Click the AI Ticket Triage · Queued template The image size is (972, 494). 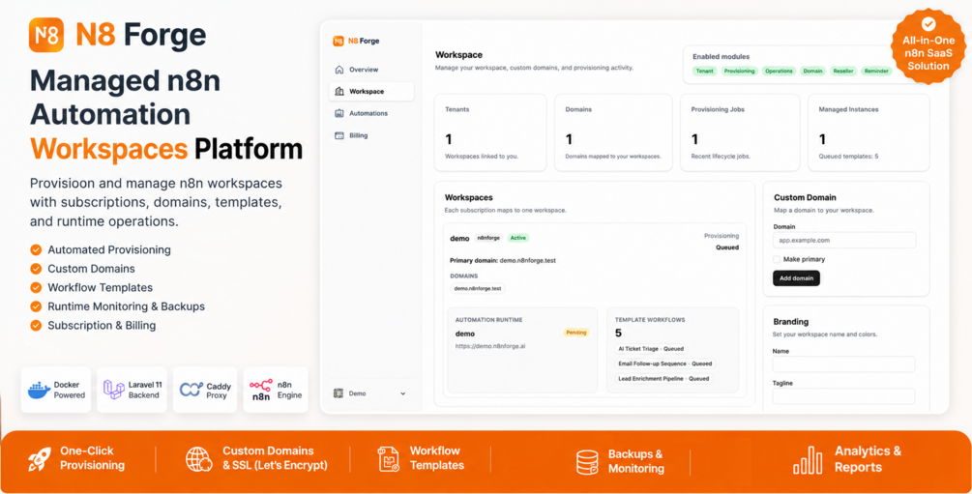click(x=651, y=349)
